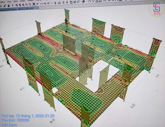This screenshot has height=127, width=165.
Task: Click the grid label B-D
Action: (x=53, y=121)
